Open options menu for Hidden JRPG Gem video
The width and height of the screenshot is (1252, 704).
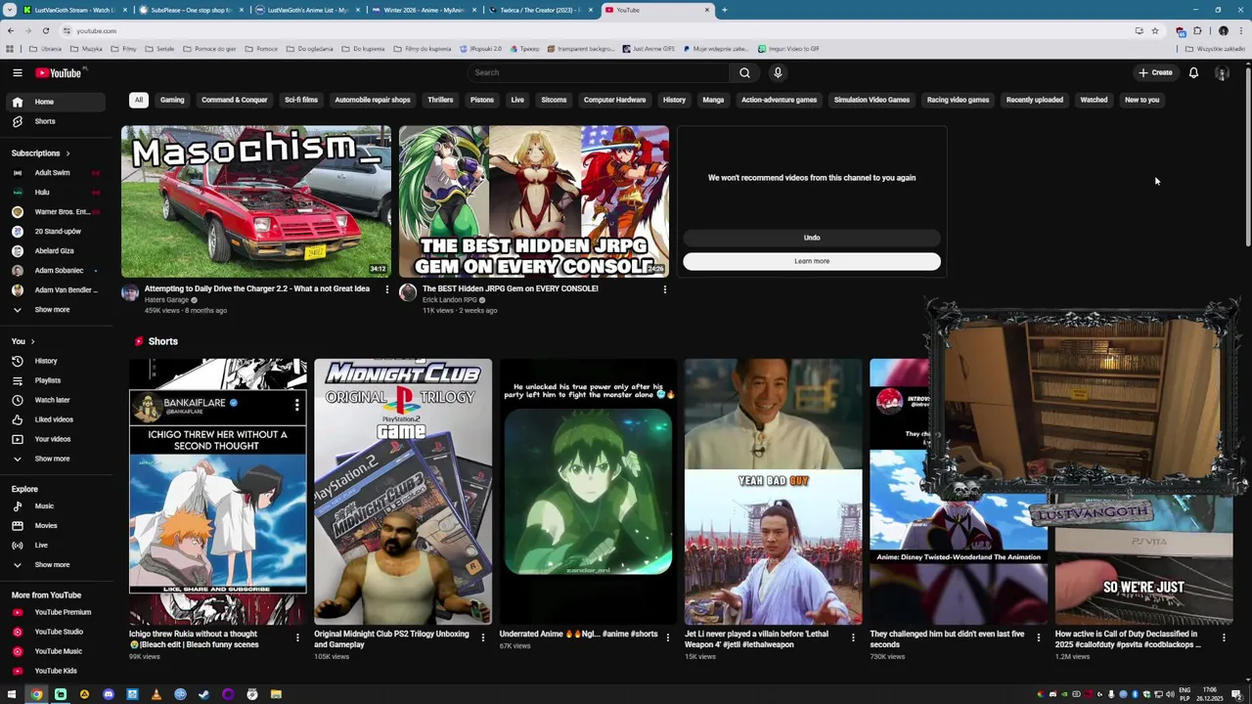click(665, 289)
